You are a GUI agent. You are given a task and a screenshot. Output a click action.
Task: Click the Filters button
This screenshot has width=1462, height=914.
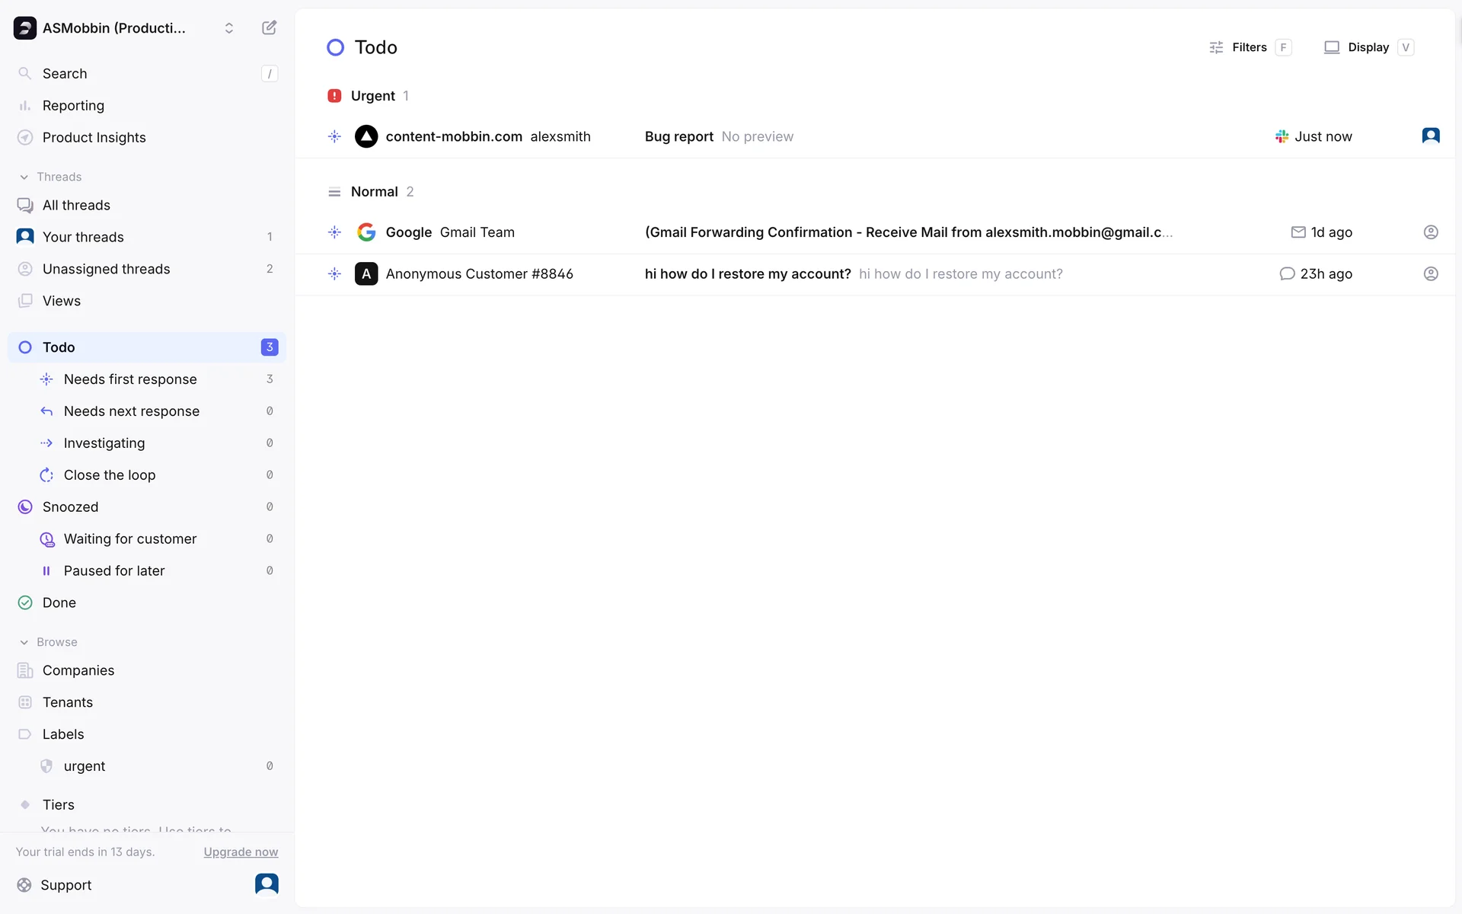[1249, 47]
